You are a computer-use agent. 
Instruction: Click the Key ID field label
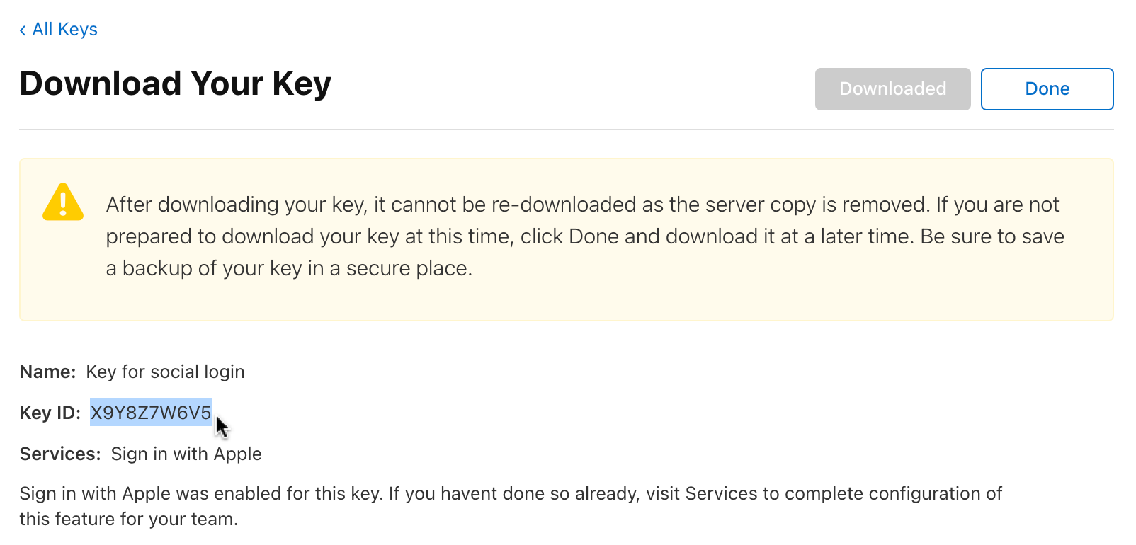click(50, 412)
